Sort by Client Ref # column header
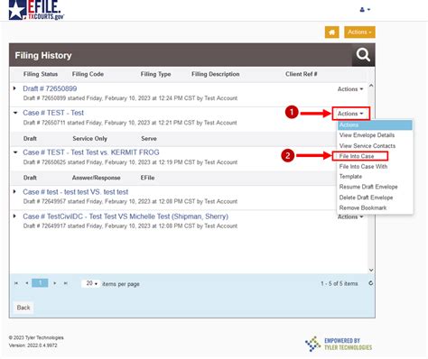The width and height of the screenshot is (428, 359). (x=302, y=74)
